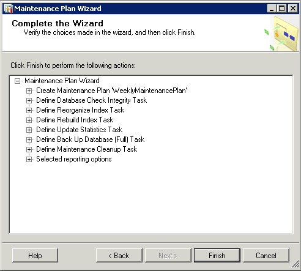Expand Define Back Up Database (Full) Task
Screen dimensions: 301x271
(29, 139)
